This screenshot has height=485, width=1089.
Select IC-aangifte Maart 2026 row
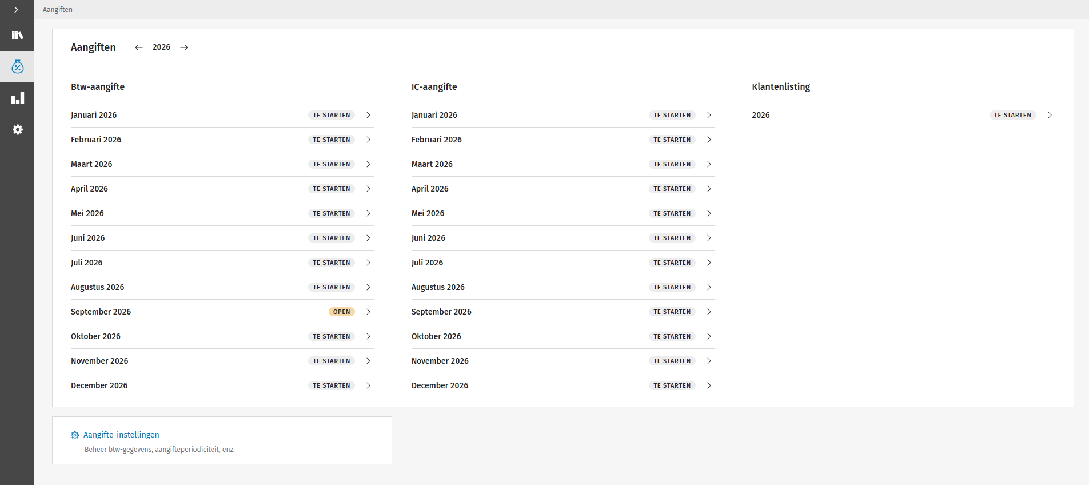pos(563,164)
